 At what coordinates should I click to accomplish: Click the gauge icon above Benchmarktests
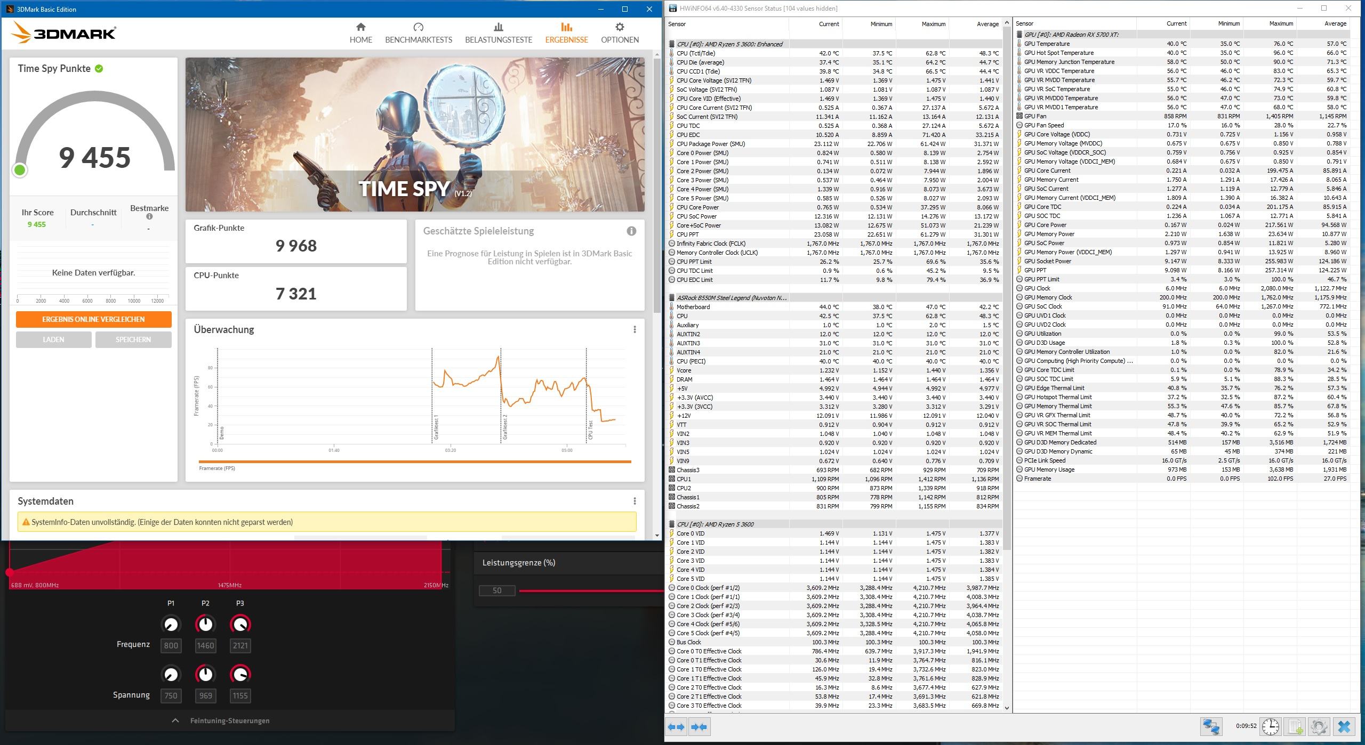pyautogui.click(x=419, y=27)
